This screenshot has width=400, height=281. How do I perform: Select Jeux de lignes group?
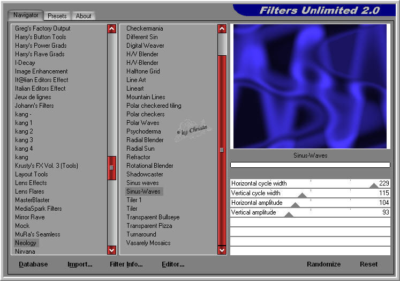[33, 97]
